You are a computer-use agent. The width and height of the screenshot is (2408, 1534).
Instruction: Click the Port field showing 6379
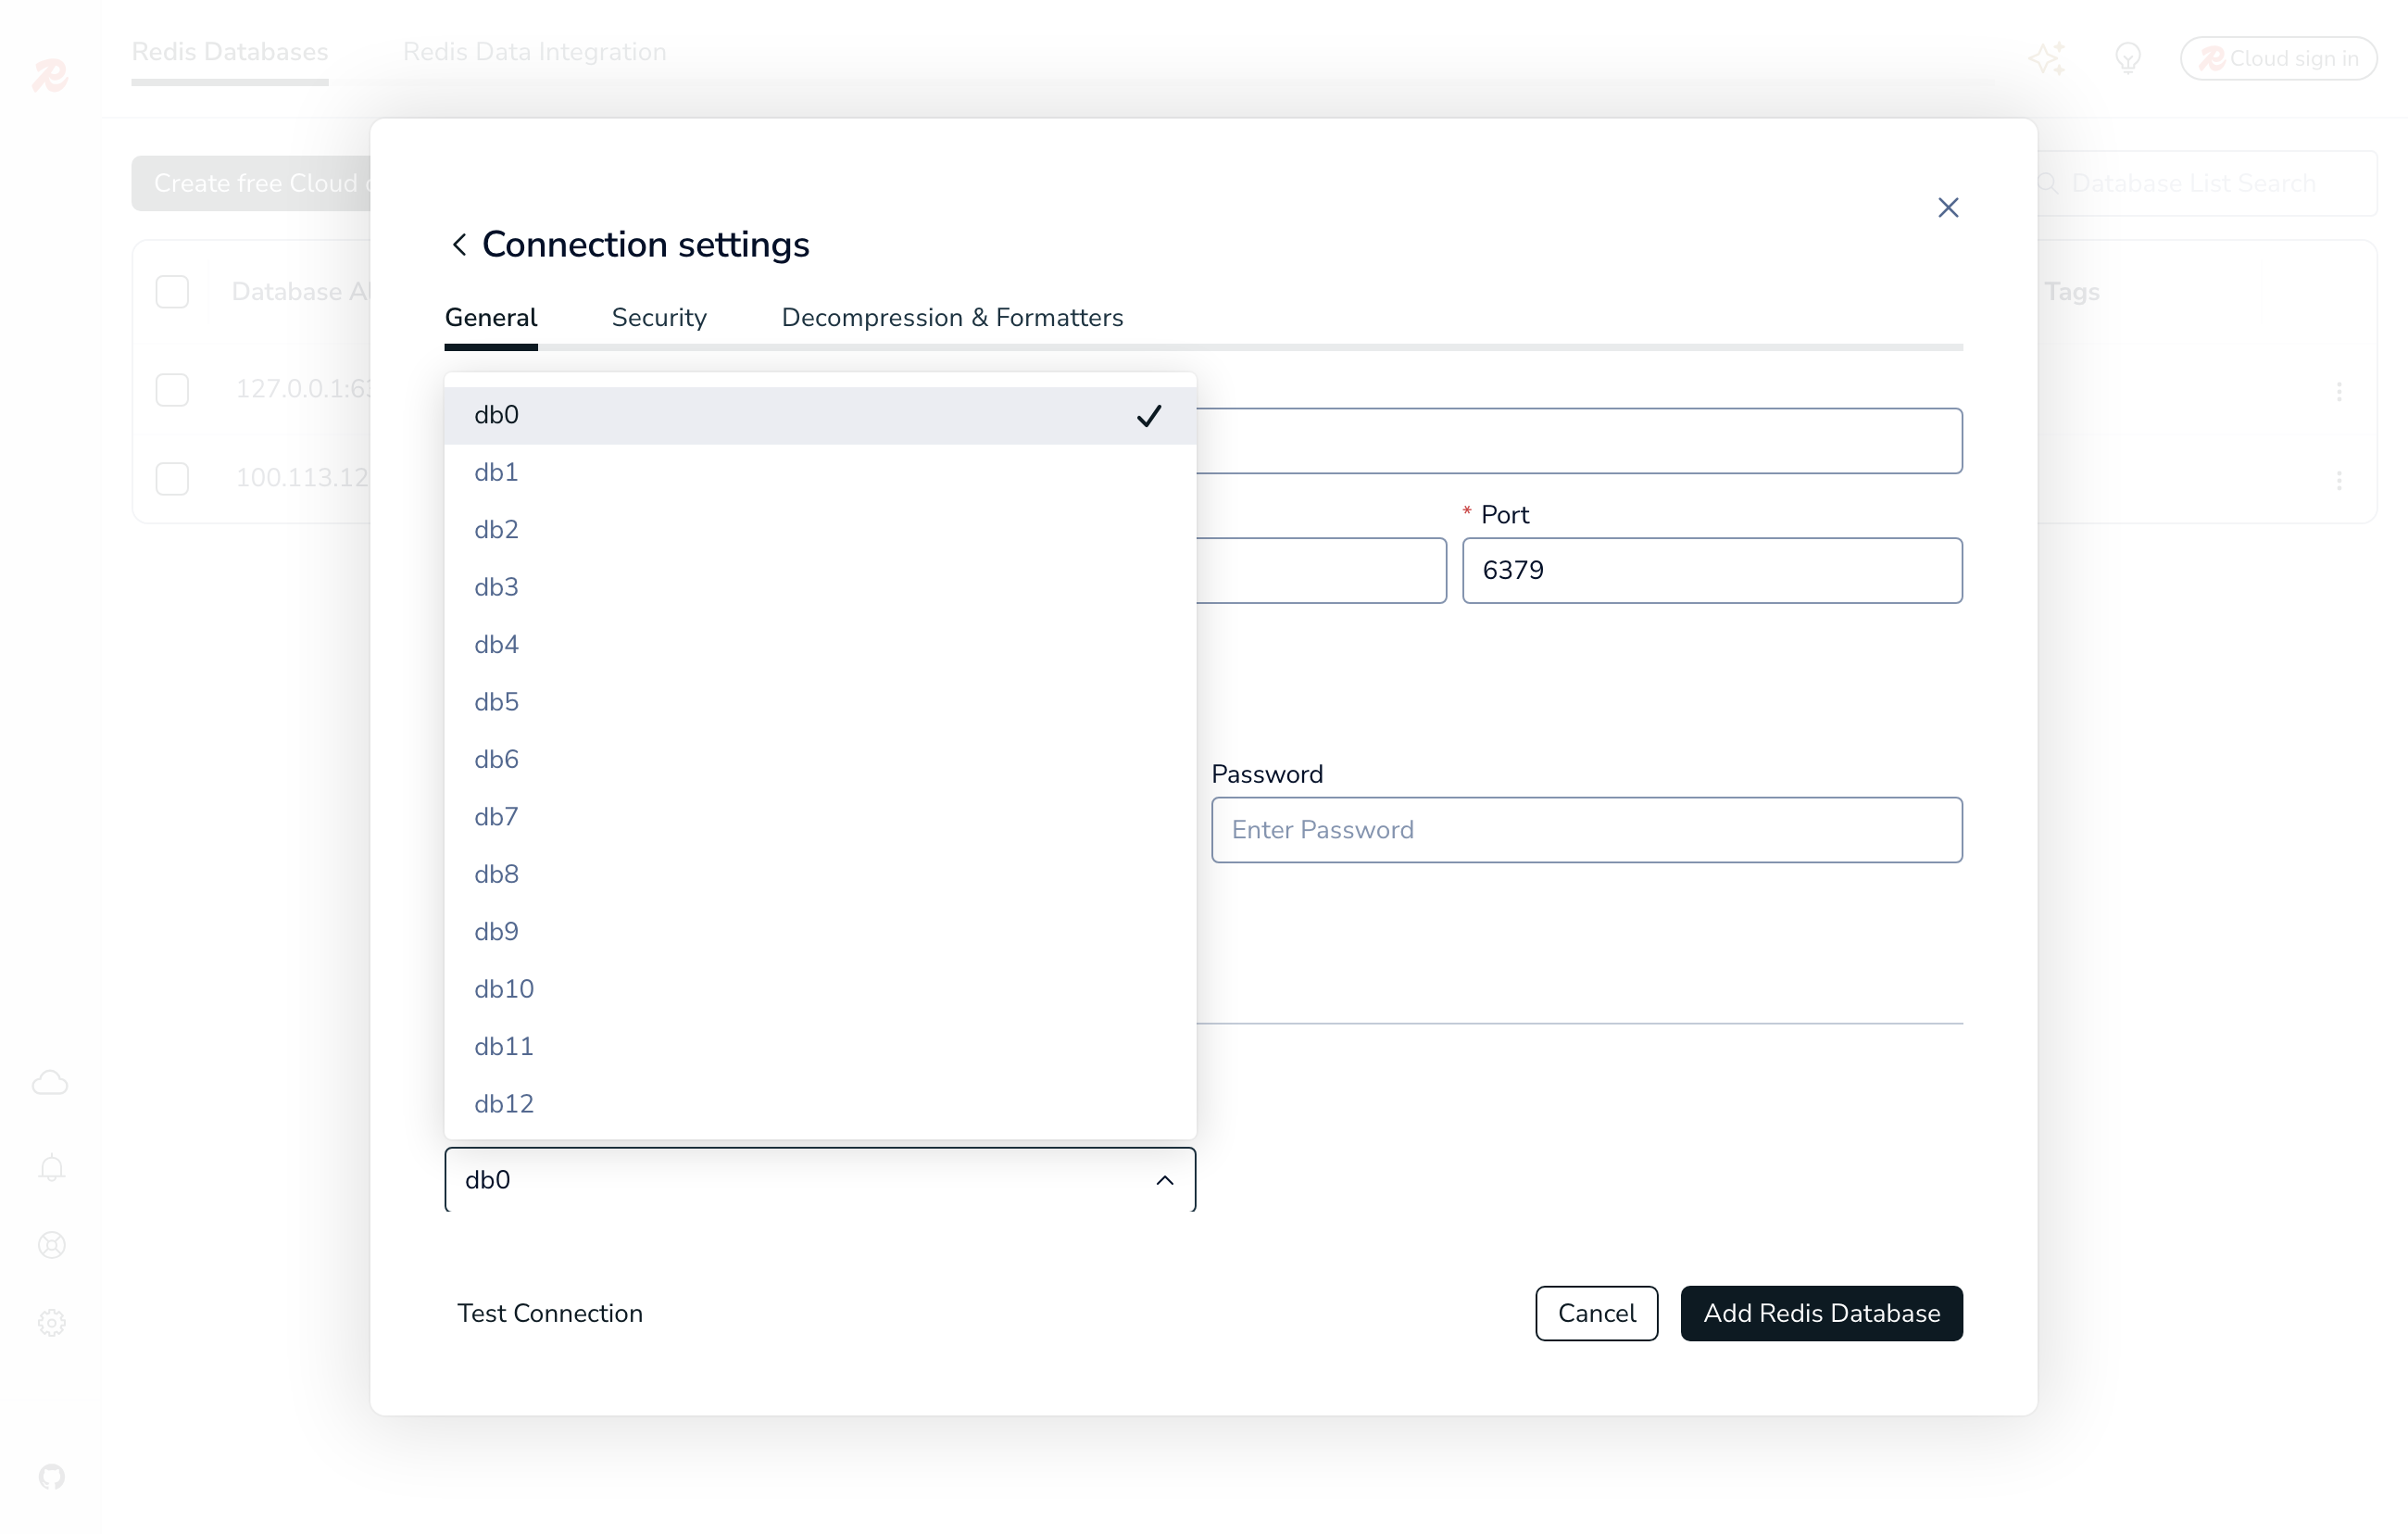click(x=1712, y=571)
